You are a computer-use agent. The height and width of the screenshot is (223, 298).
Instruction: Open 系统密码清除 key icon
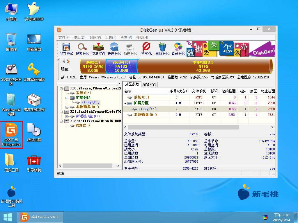[34, 72]
